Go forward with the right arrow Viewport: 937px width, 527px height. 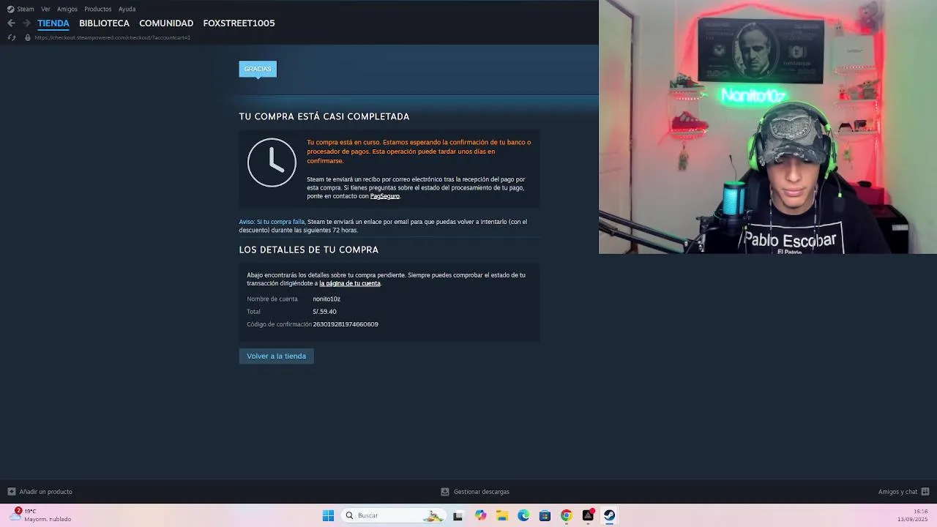pos(26,23)
